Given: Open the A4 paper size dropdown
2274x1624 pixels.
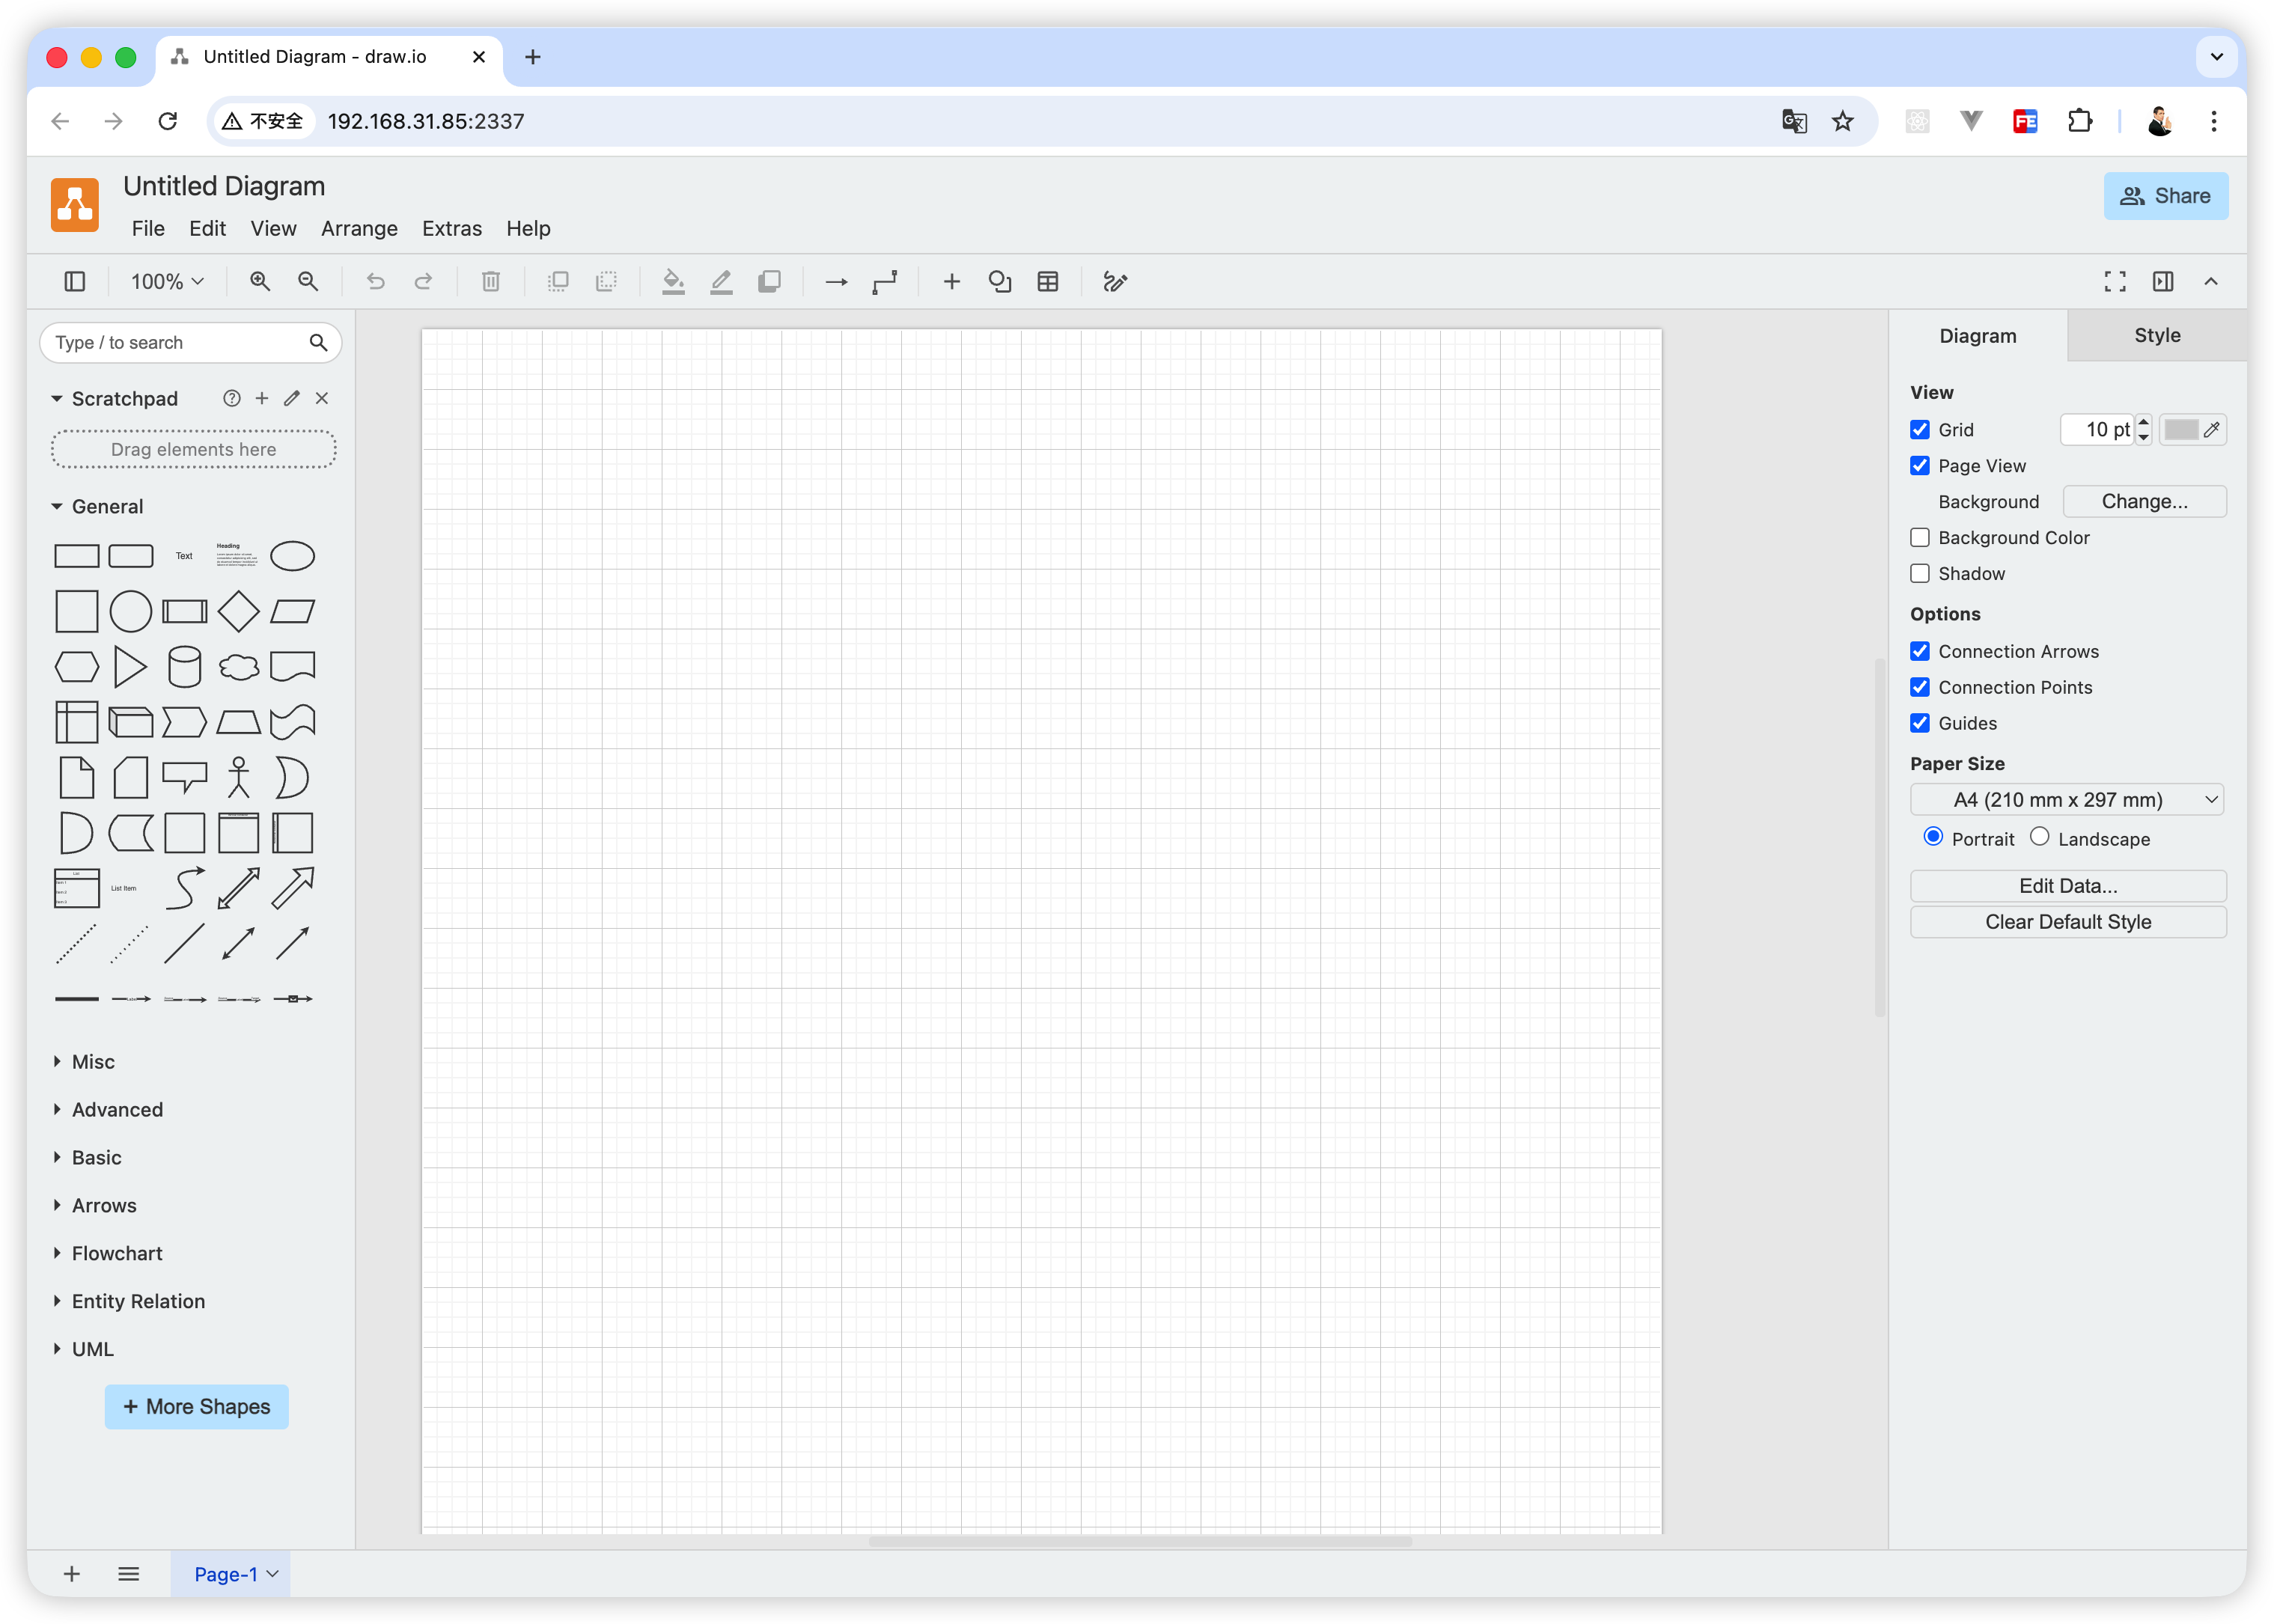Looking at the screenshot, I should coord(2066,800).
